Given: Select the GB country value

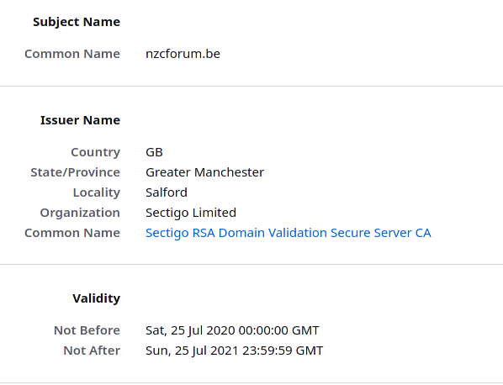Looking at the screenshot, I should coord(154,152).
